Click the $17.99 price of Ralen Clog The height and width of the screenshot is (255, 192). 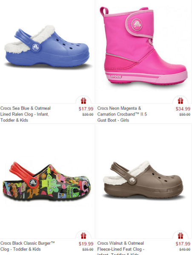86,109
